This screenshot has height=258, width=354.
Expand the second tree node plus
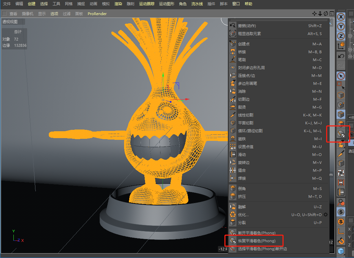tap(350, 50)
